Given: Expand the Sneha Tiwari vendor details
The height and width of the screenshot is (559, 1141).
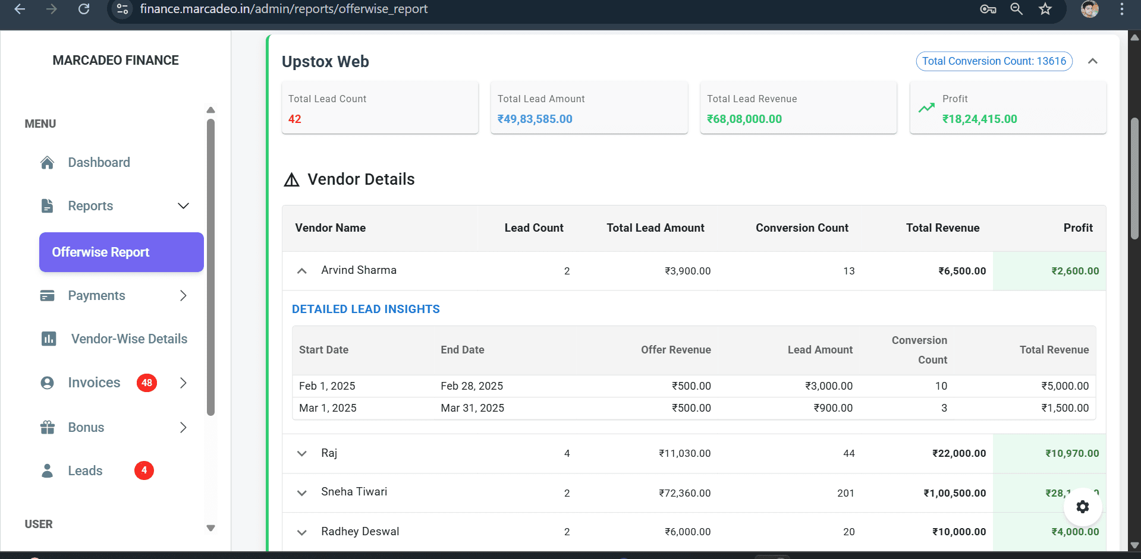Looking at the screenshot, I should click(x=302, y=493).
